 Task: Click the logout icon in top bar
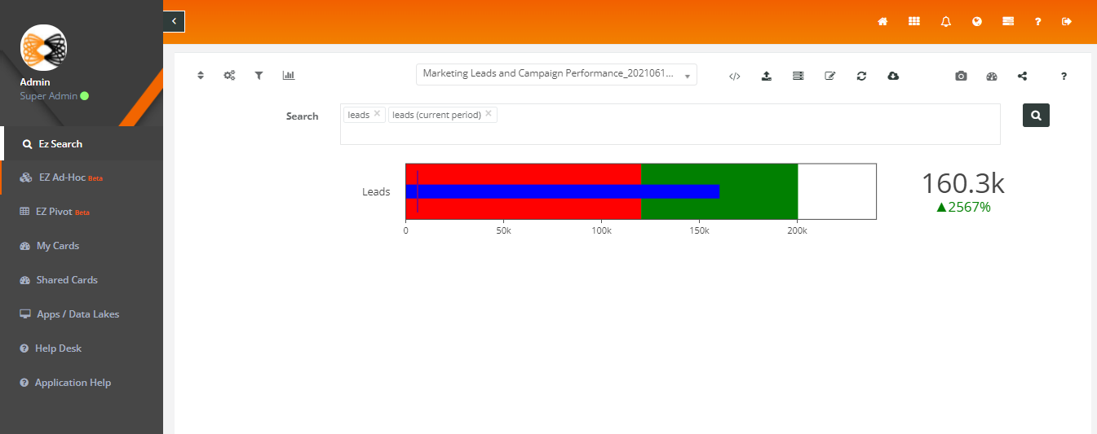(x=1067, y=22)
